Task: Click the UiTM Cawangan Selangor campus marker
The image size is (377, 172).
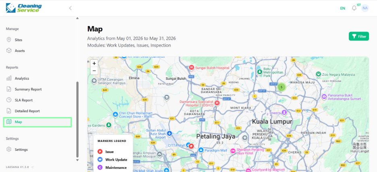Action: (x=94, y=81)
